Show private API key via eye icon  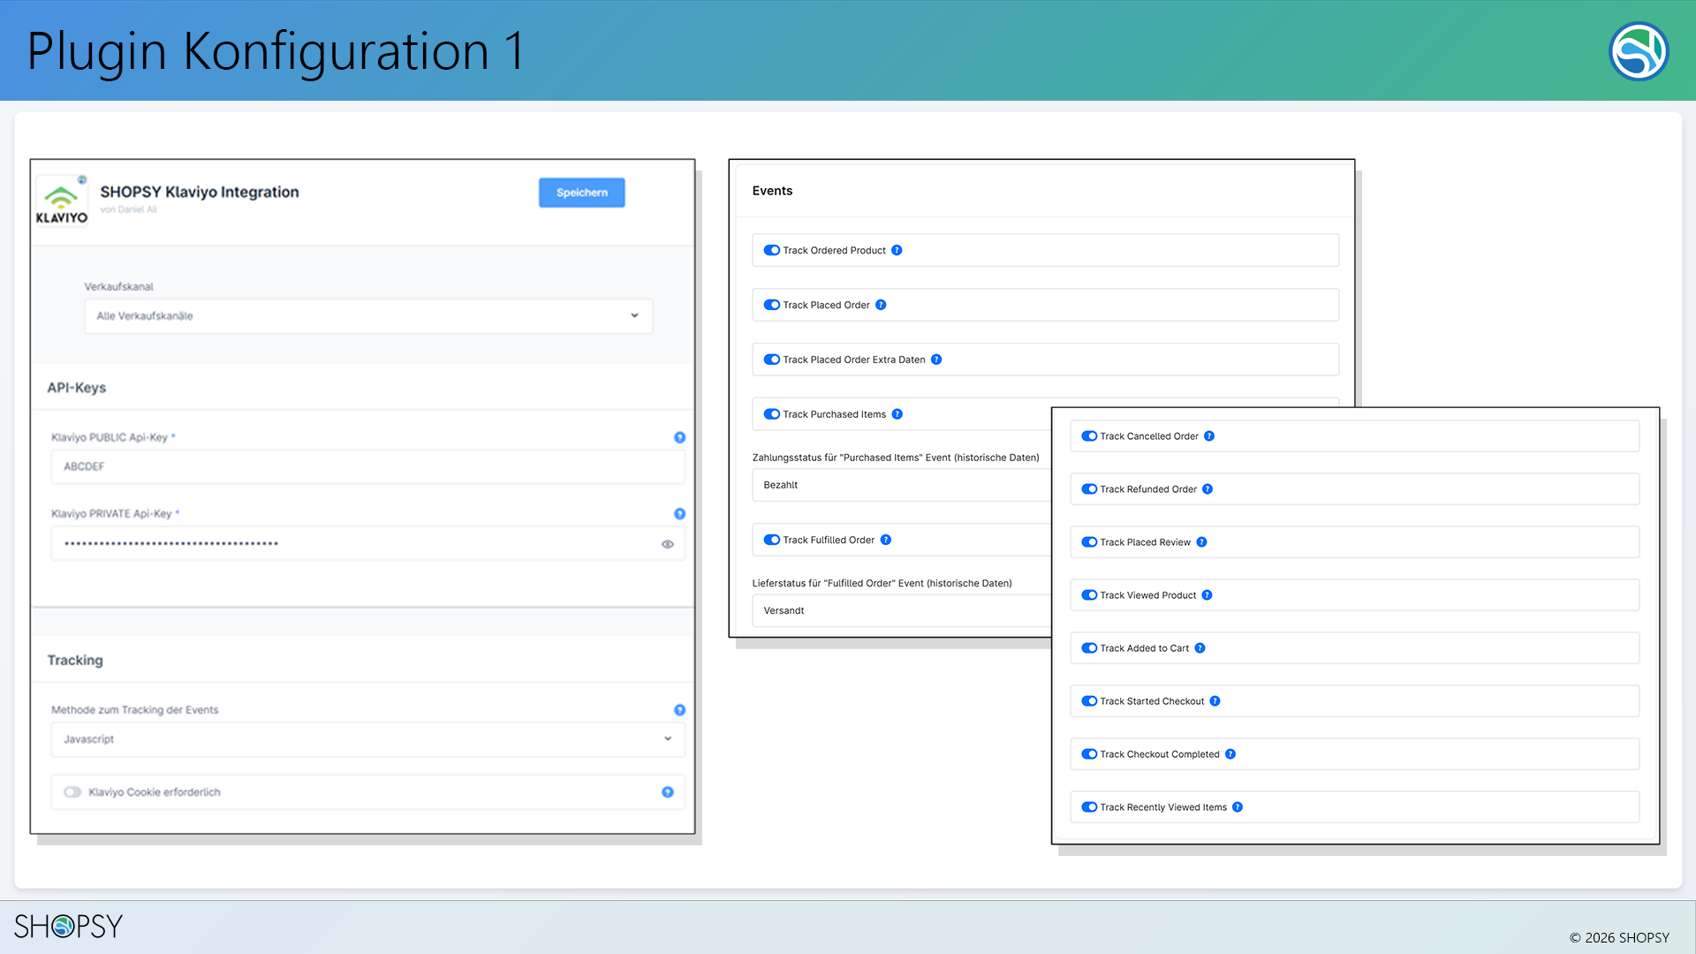click(x=668, y=544)
